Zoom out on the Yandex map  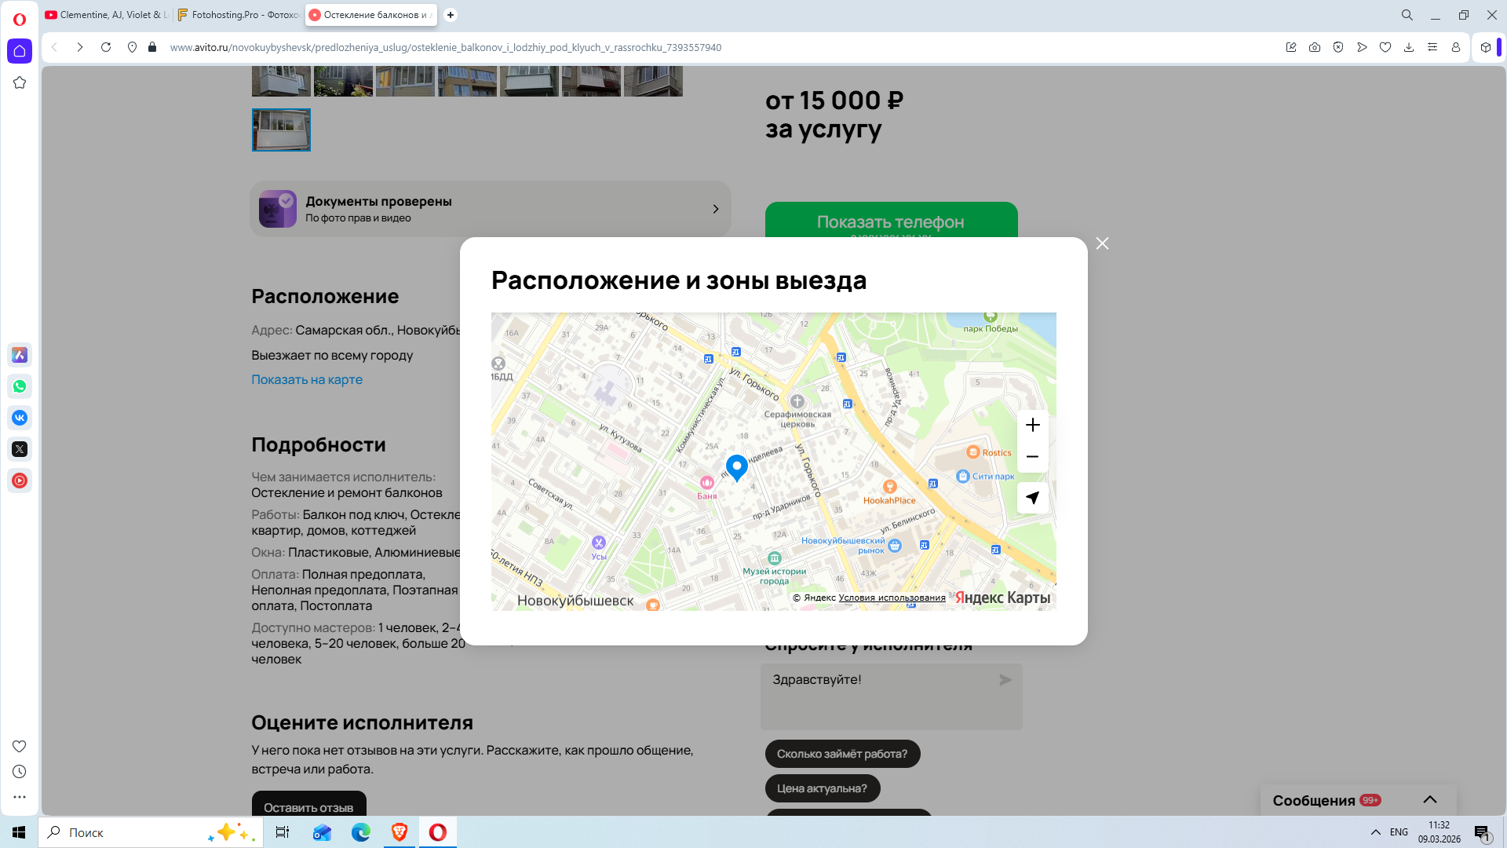click(1032, 456)
